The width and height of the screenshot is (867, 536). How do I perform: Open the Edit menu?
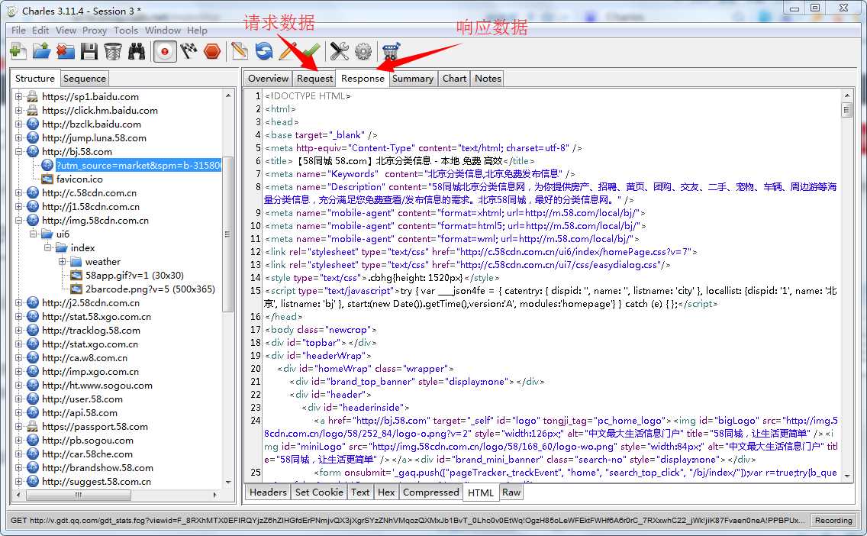pos(40,30)
